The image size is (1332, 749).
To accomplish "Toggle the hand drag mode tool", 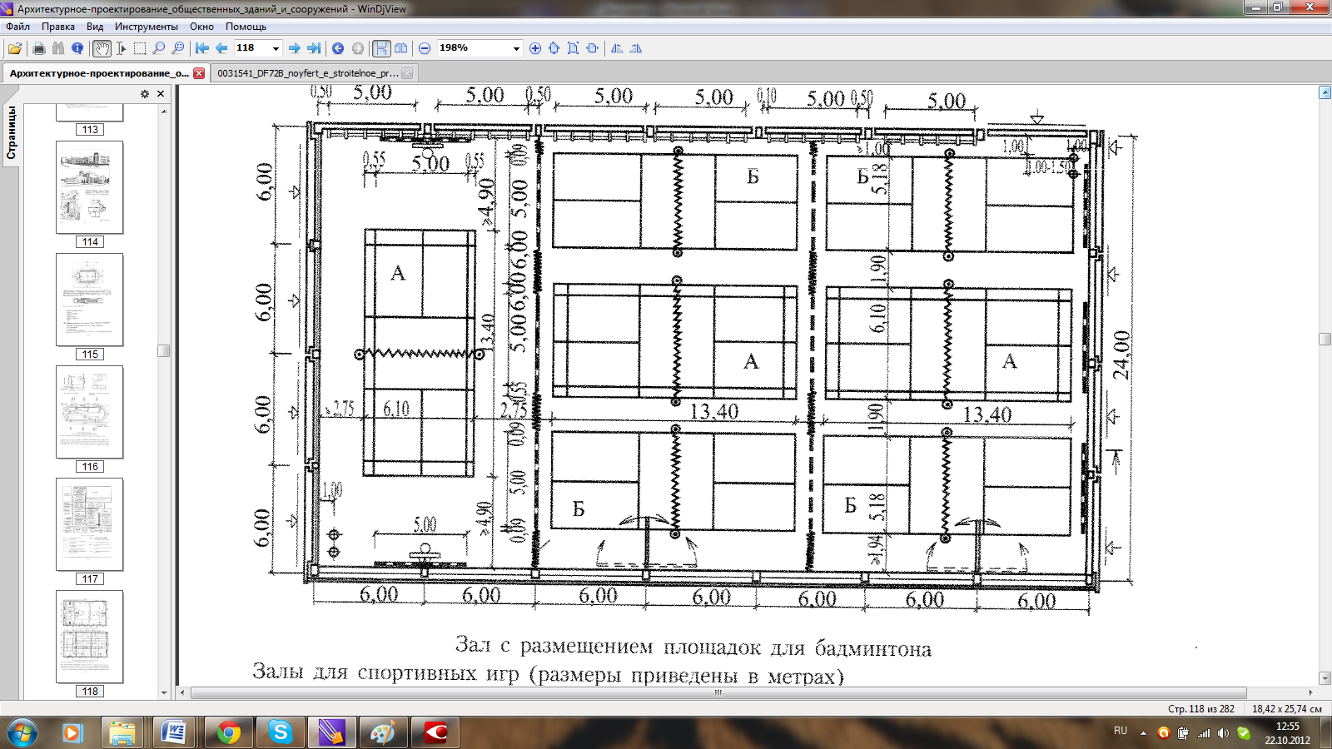I will (x=102, y=48).
